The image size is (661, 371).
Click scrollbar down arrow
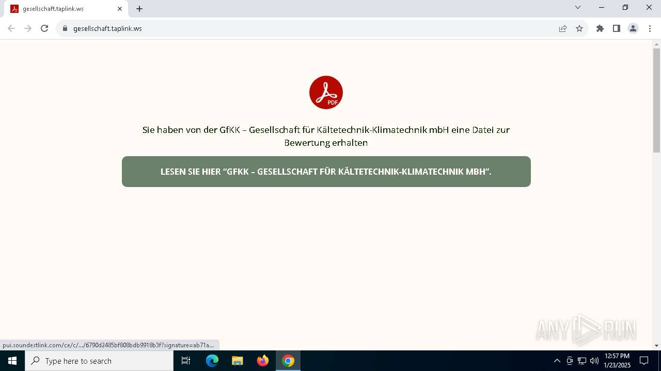tap(656, 346)
